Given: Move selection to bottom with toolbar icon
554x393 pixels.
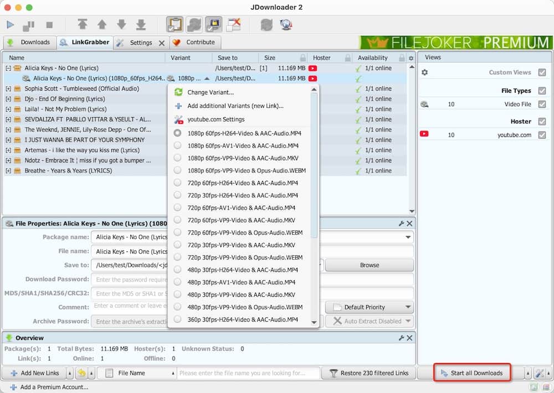Looking at the screenshot, I should 141,24.
